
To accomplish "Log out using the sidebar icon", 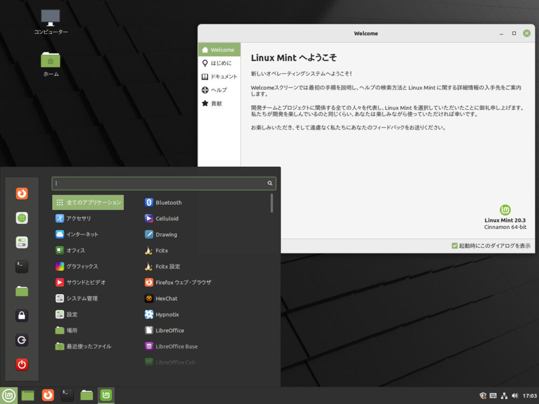I will (21, 340).
